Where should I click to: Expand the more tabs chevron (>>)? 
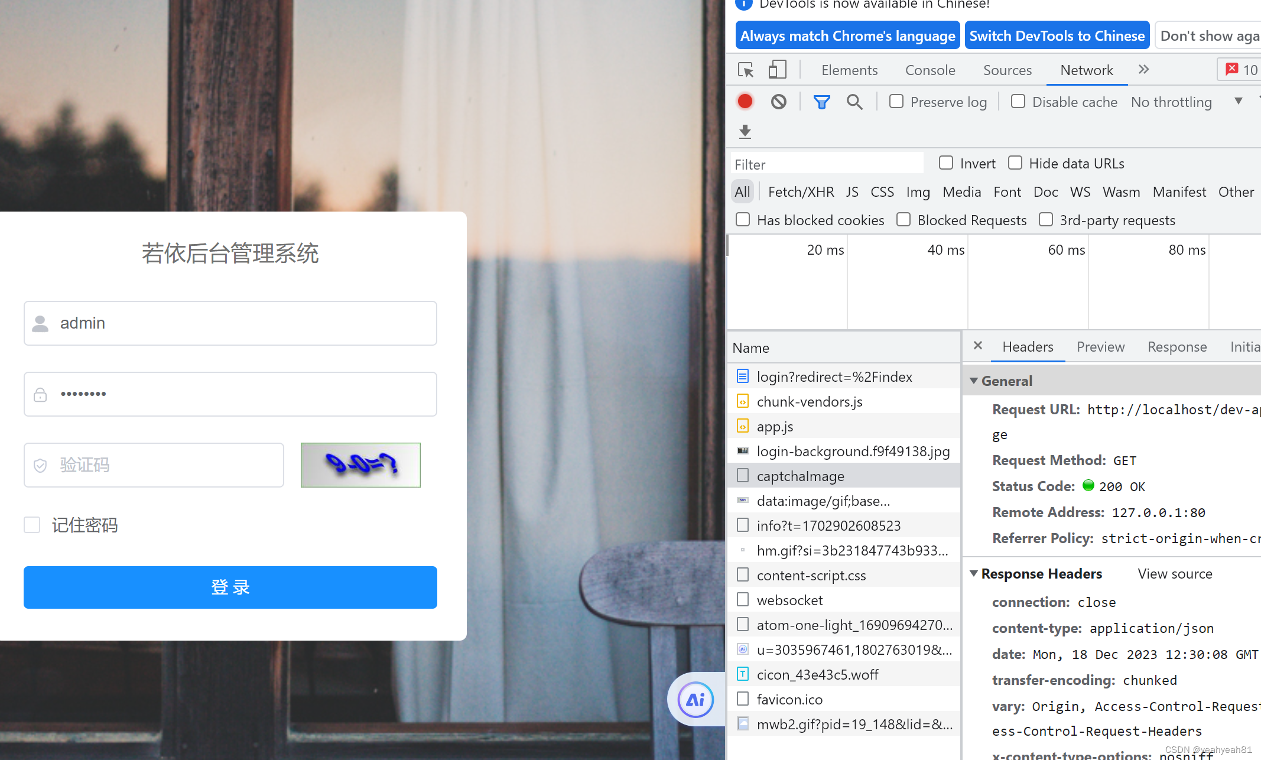(x=1144, y=69)
